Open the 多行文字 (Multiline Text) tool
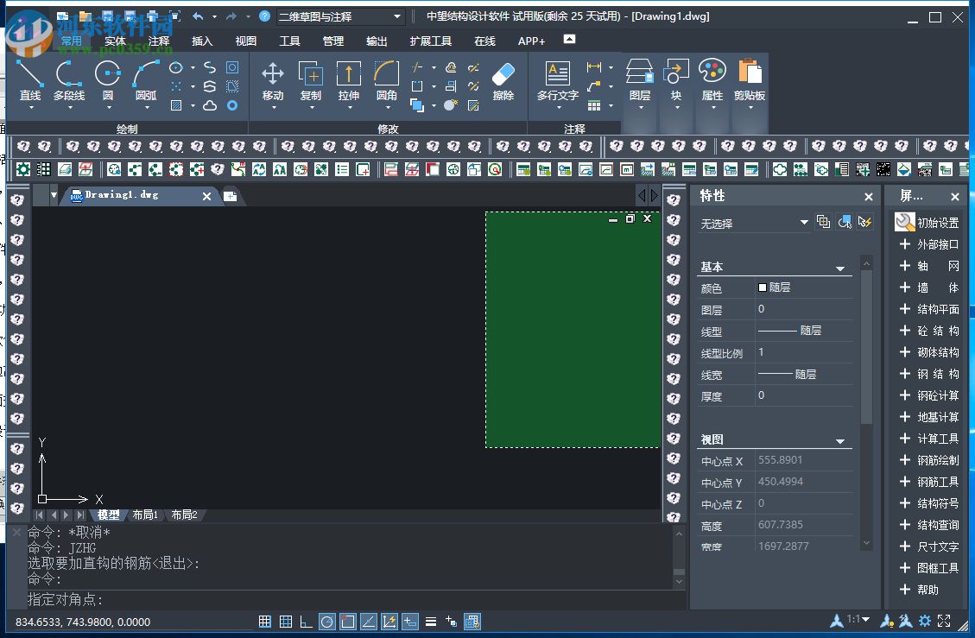The height and width of the screenshot is (638, 975). (557, 79)
